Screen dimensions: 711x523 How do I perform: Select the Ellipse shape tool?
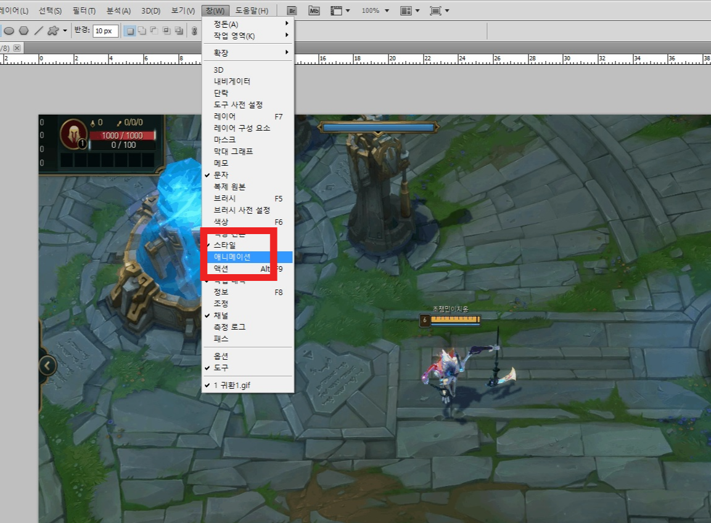(9, 31)
